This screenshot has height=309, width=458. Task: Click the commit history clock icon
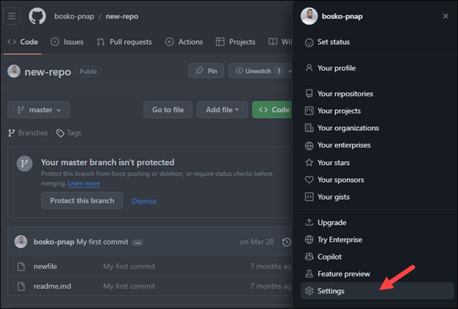tap(287, 242)
